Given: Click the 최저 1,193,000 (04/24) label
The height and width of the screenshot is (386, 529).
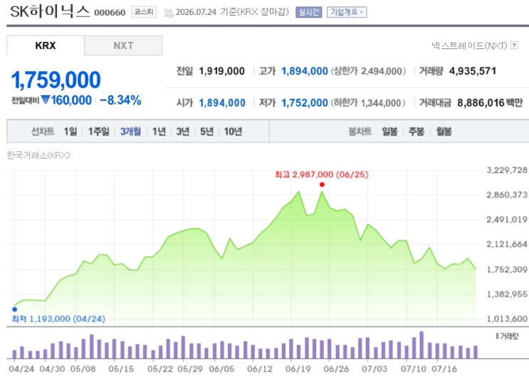Looking at the screenshot, I should pyautogui.click(x=58, y=318).
